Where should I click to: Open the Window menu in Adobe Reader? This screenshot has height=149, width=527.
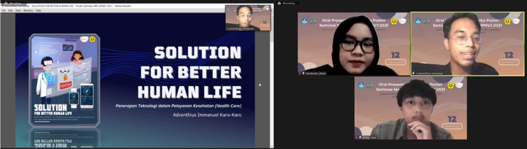point(28,10)
